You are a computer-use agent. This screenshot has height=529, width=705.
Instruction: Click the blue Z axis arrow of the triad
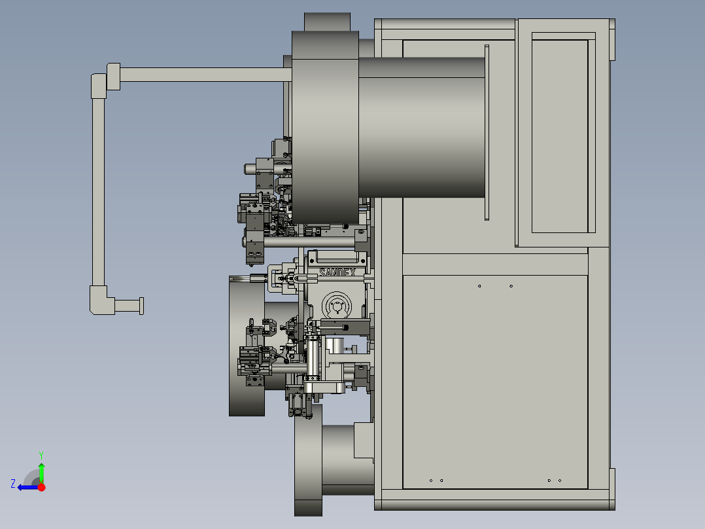tap(28, 487)
